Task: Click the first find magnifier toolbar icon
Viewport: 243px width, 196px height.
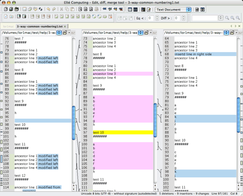Action: [80, 10]
